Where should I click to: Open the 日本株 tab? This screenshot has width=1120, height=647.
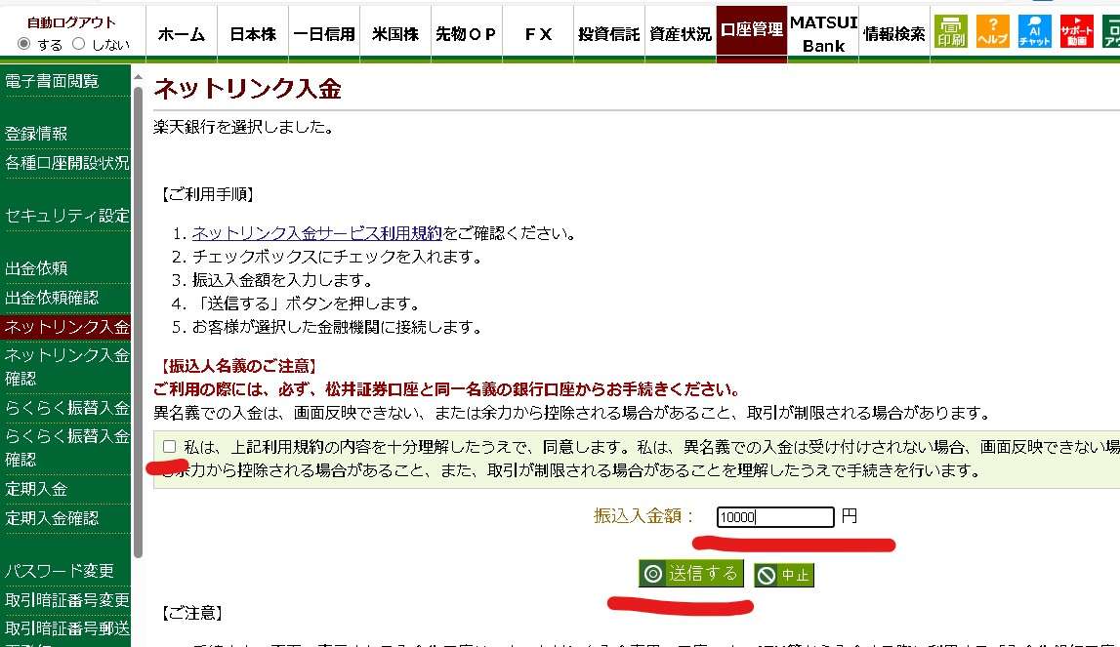point(253,33)
